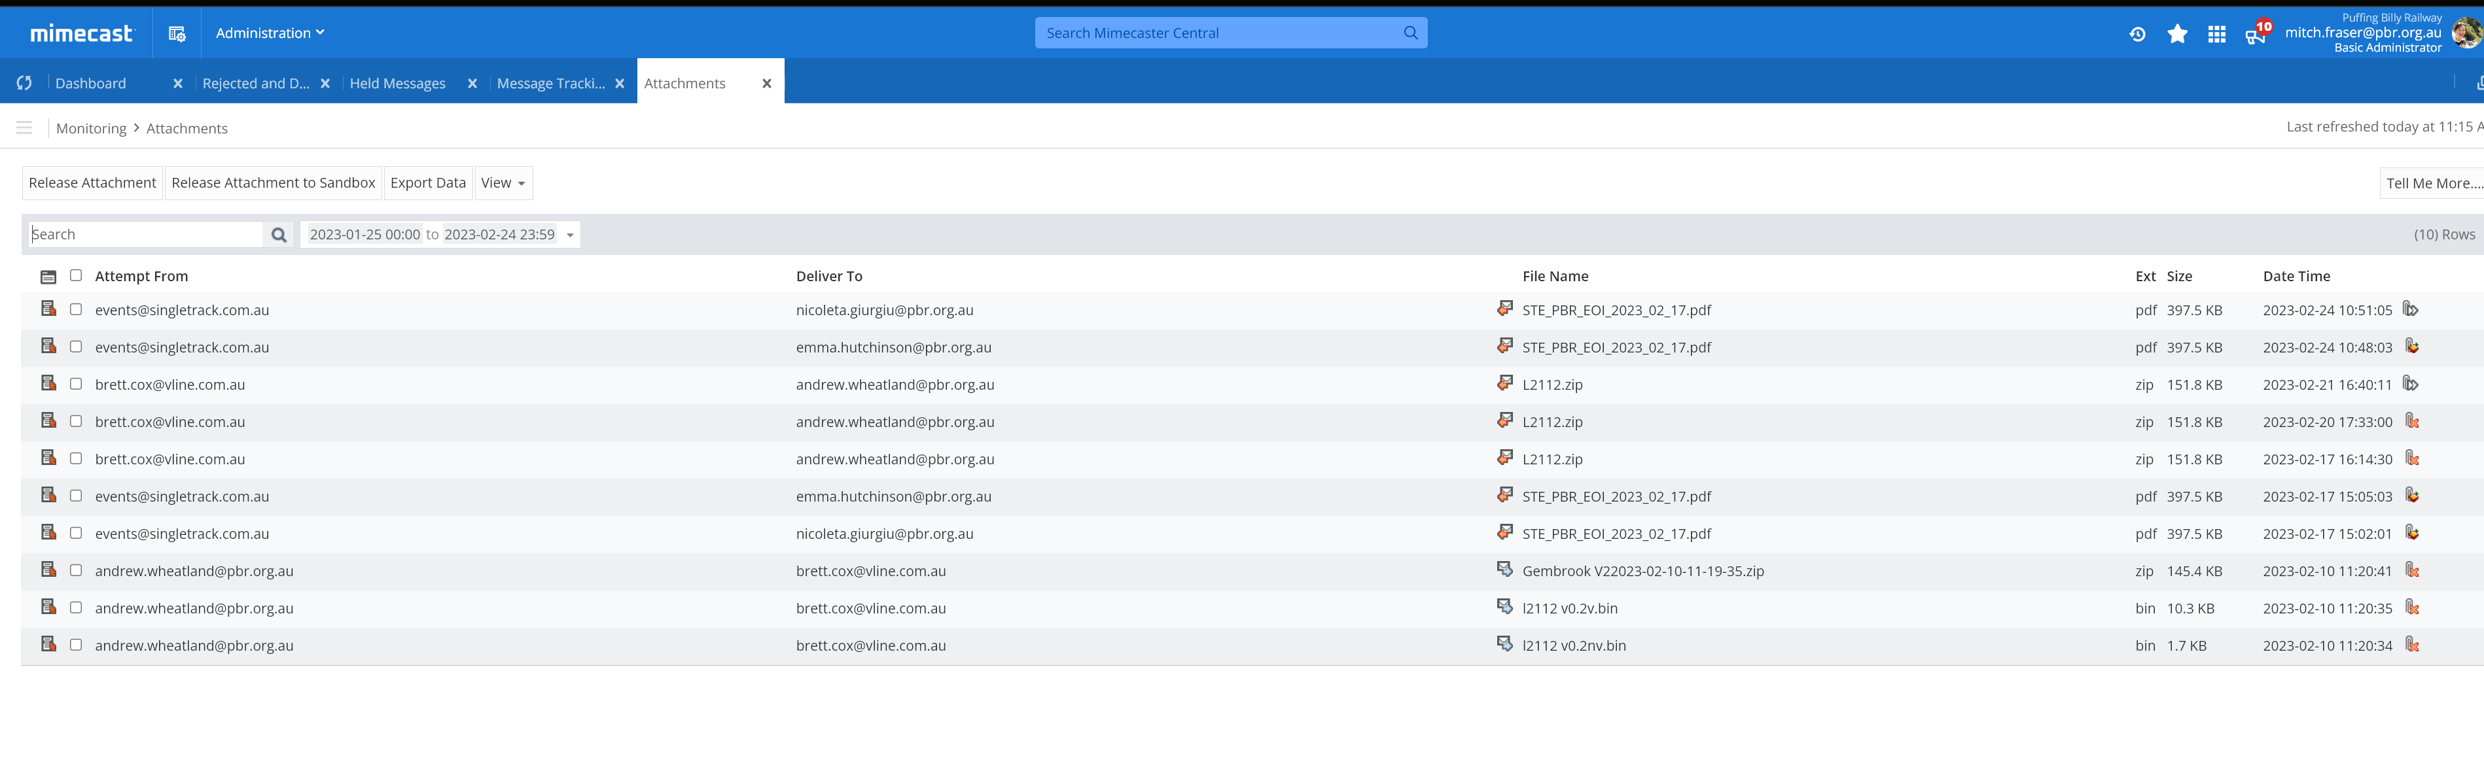
Task: Open message details icon for 10:51:05 row
Action: point(48,309)
